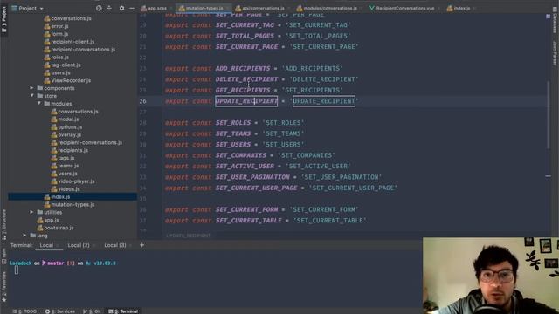Screen dimensions: 559x314
Task: Click the code inspection indicator icon
Action: pyautogui.click(x=548, y=17)
